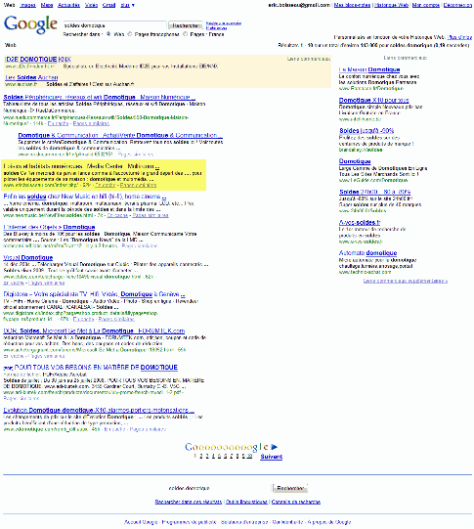474x529 pixels.
Task: Open POUR TOUS VOS BESOINS PDF result
Action: [x=96, y=368]
